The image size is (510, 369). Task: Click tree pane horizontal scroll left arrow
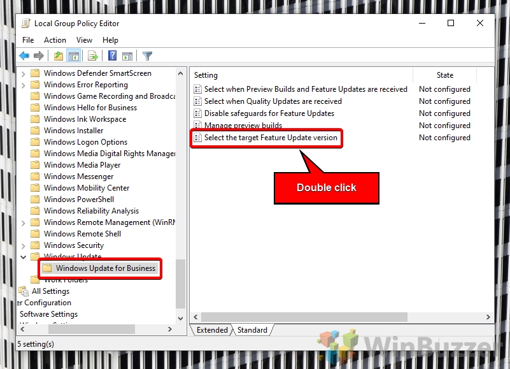click(22, 329)
